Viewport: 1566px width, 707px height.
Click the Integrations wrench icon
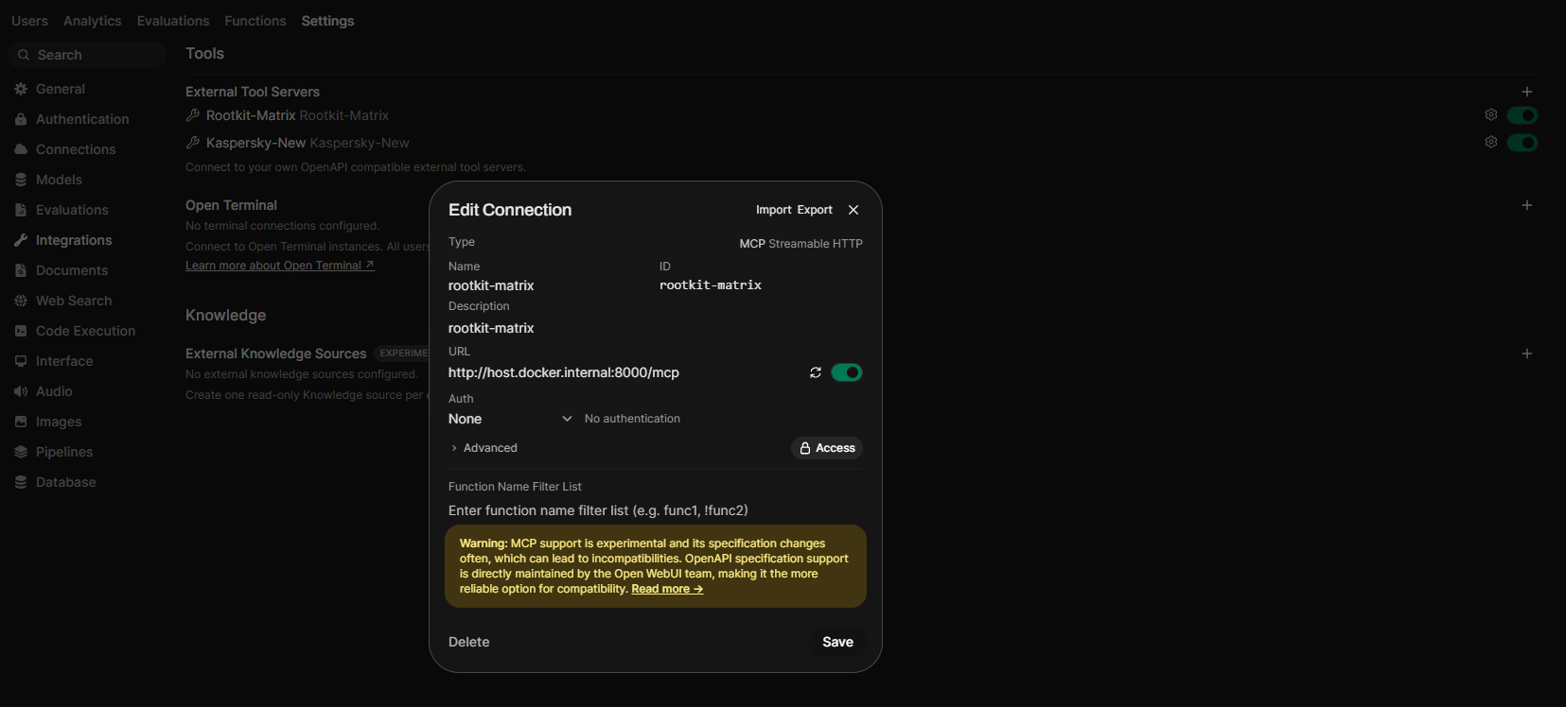coord(21,240)
